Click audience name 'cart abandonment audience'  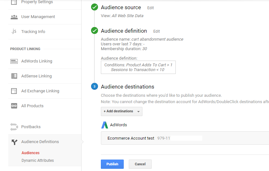pos(157,39)
